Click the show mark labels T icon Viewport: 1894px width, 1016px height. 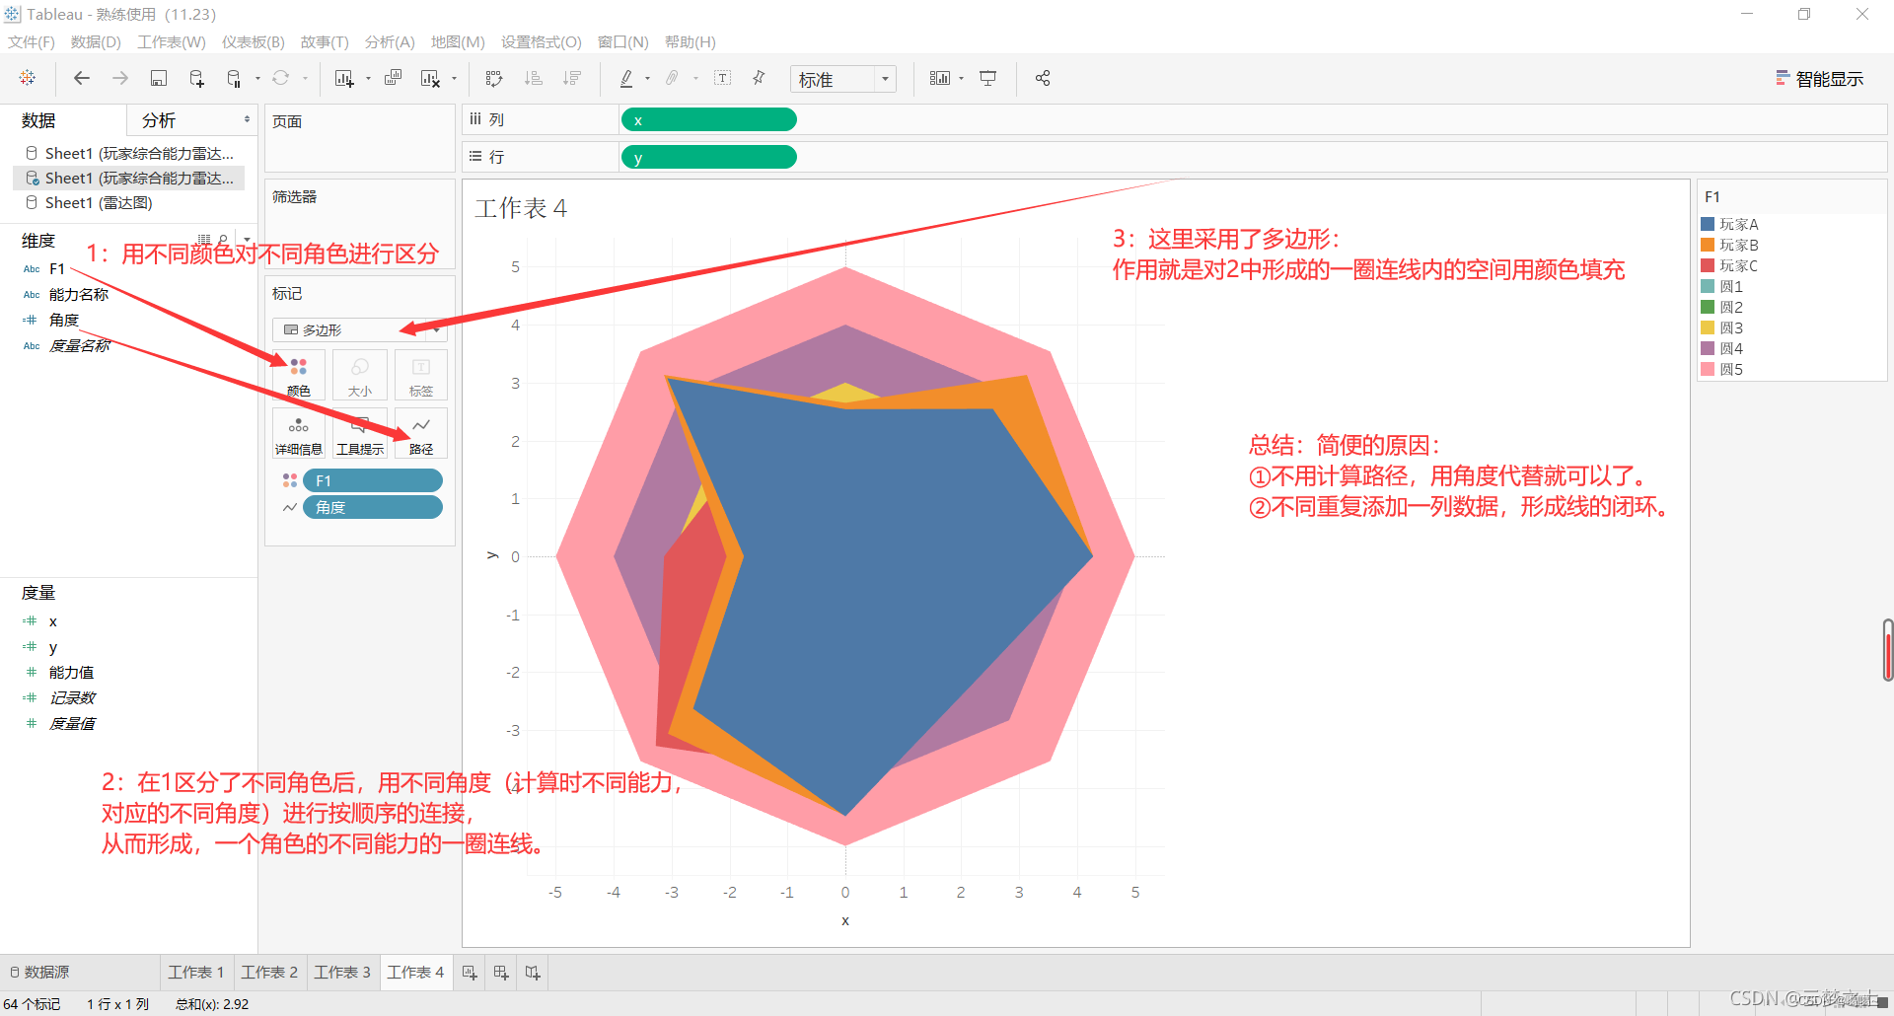tap(722, 78)
